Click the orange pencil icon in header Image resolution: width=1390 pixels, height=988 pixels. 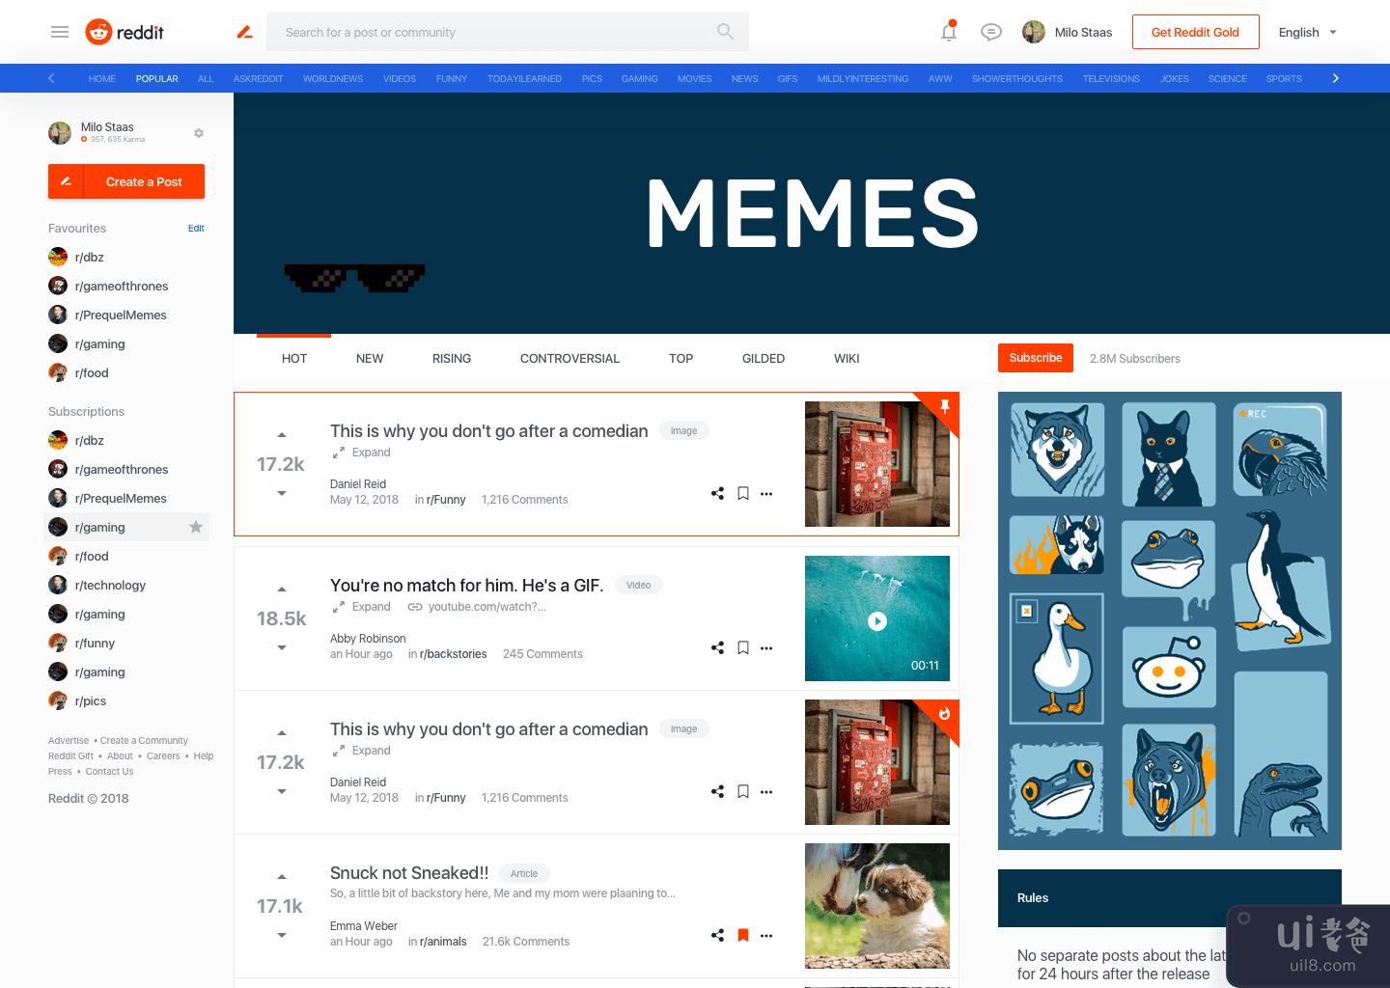coord(245,32)
